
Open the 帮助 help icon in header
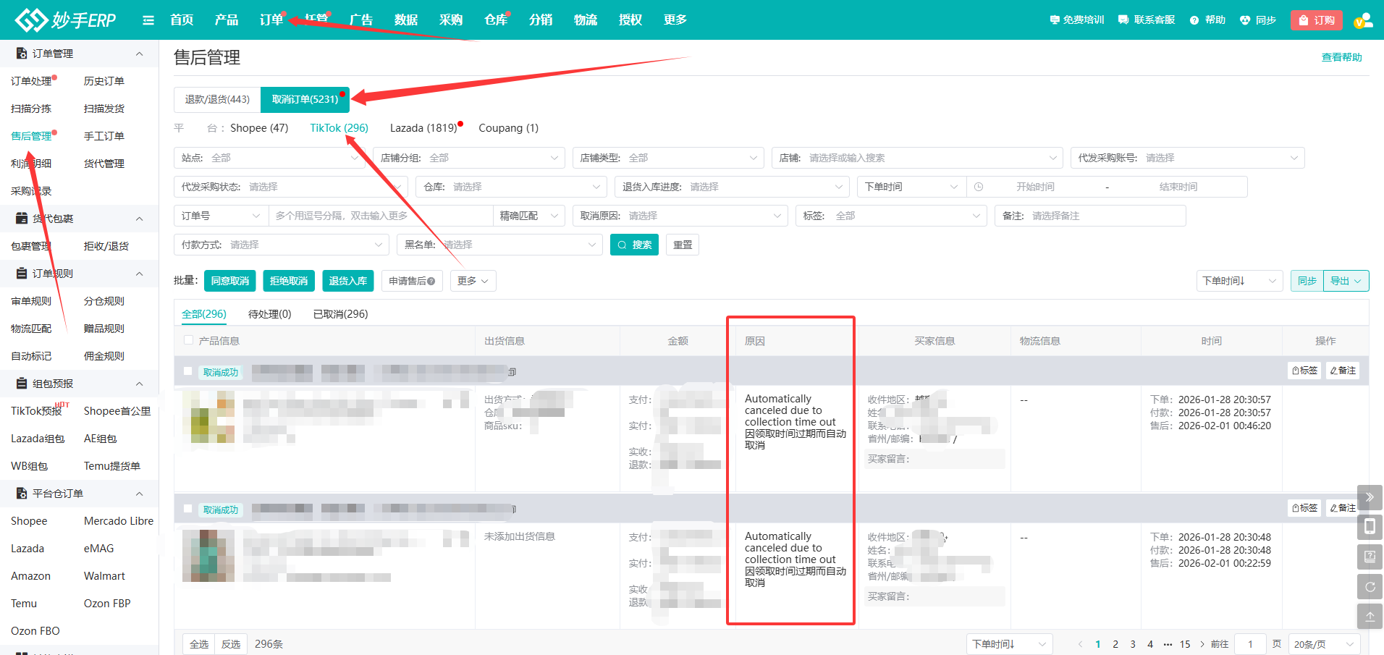[1194, 20]
